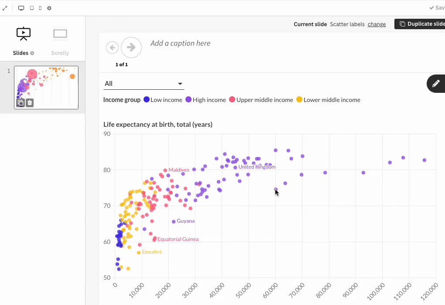Switch to tablet preview icon
445x305 pixels.
point(32,8)
